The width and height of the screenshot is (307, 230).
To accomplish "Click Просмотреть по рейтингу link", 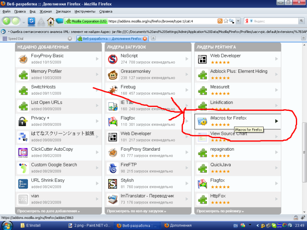I will 220,211.
